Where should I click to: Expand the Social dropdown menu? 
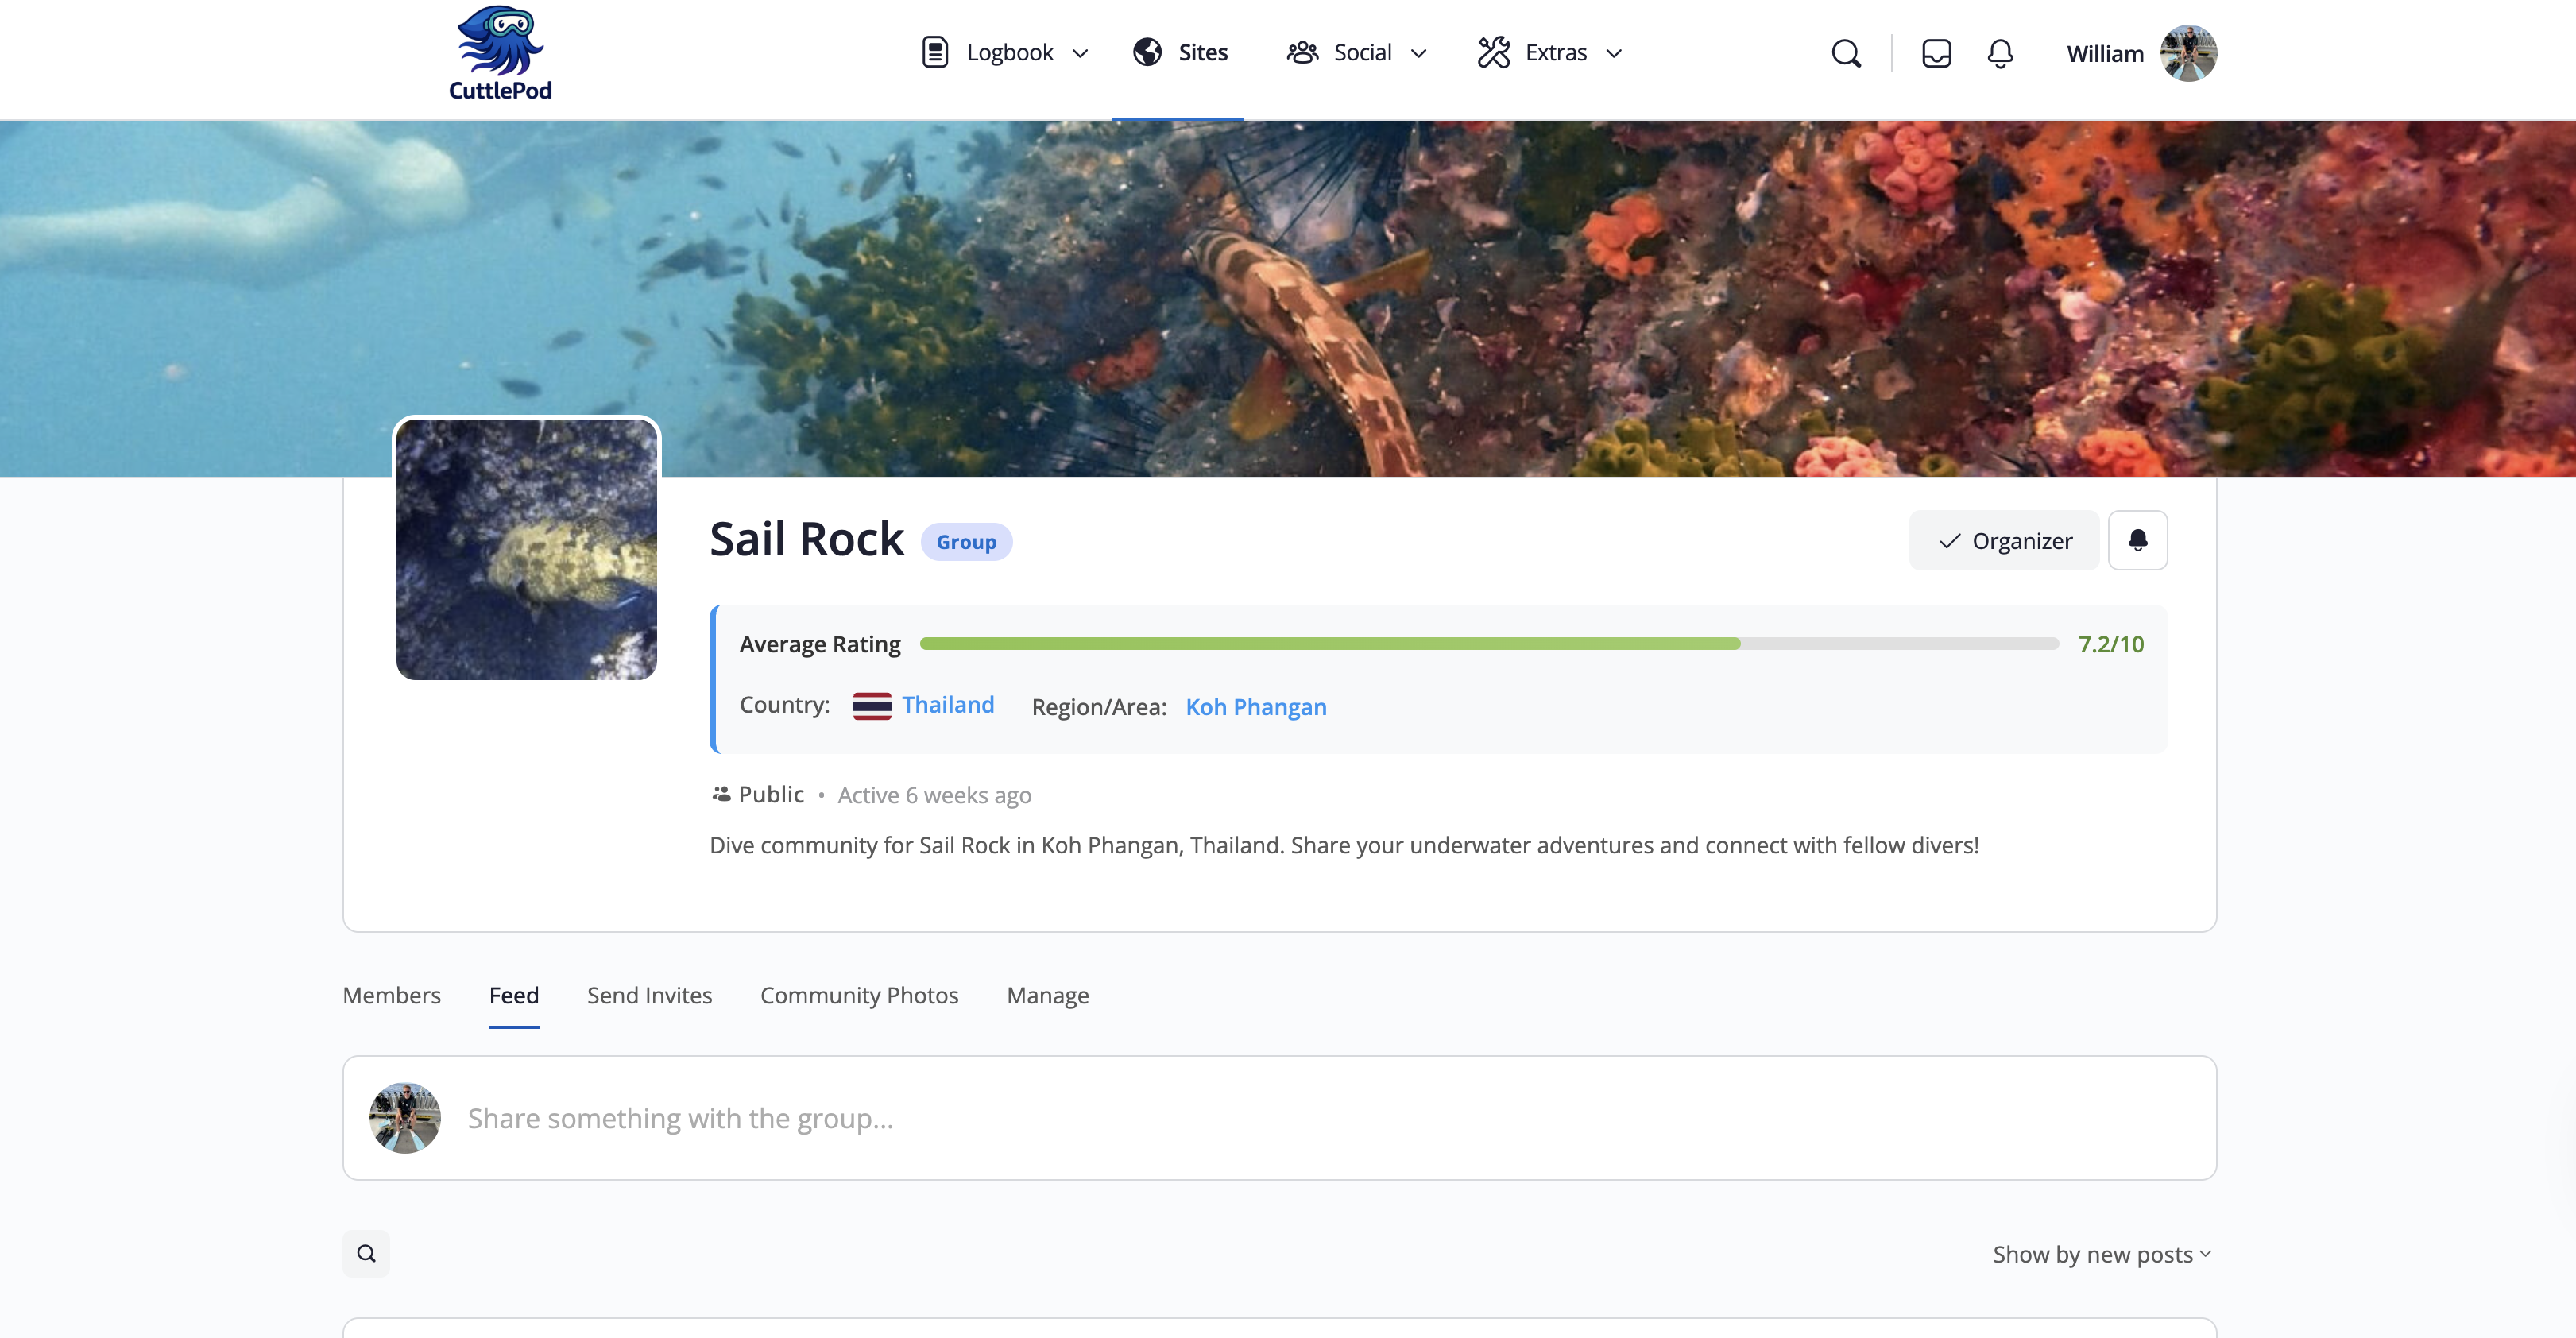(x=1418, y=53)
